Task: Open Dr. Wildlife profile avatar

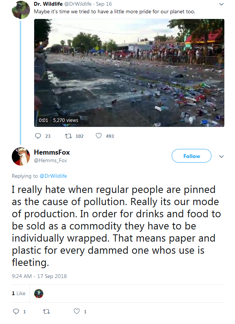Action: click(21, 10)
